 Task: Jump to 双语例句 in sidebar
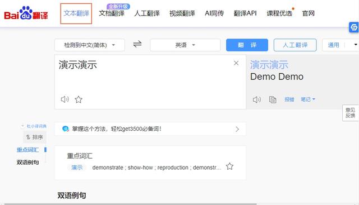coord(27,163)
